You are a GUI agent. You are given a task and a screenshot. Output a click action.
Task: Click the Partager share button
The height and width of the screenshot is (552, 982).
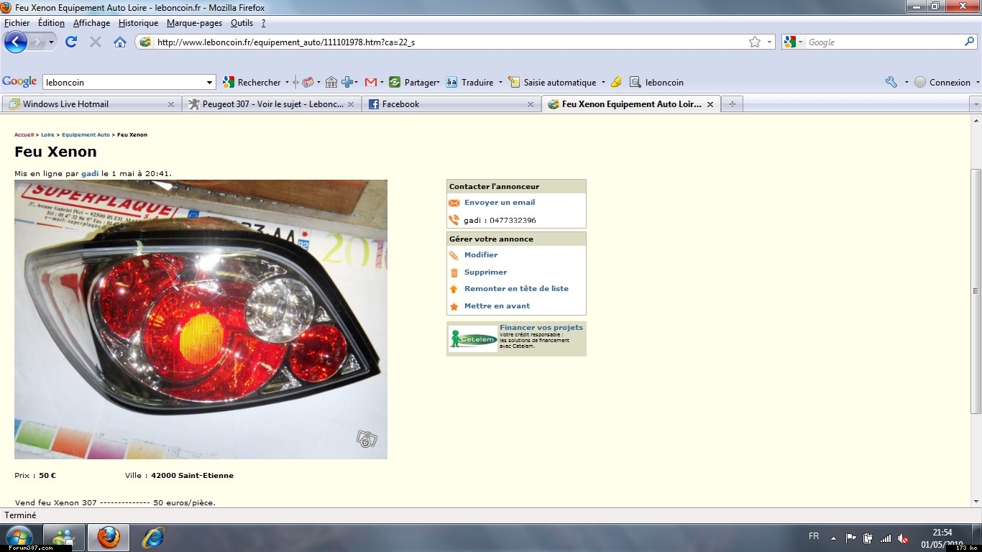[x=414, y=83]
